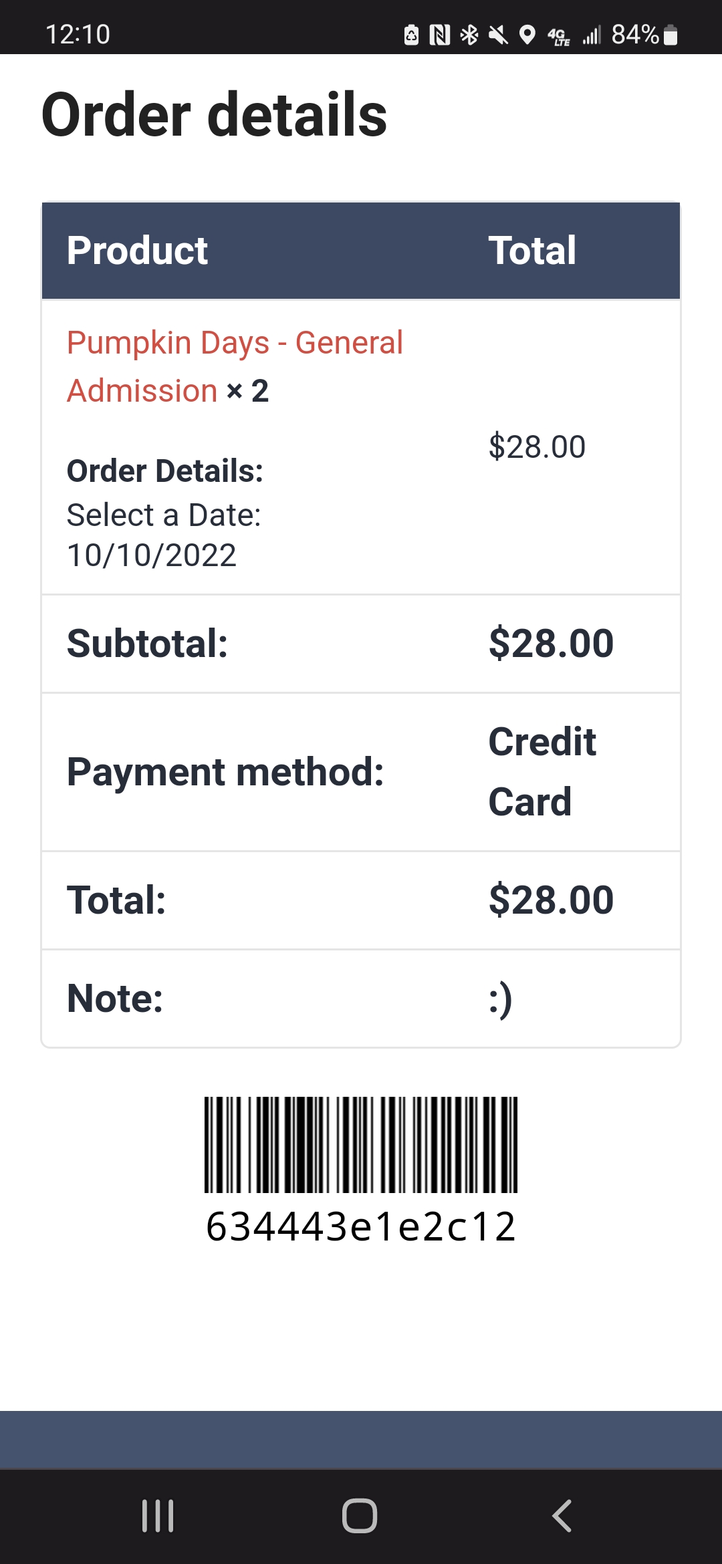This screenshot has height=1564, width=722.
Task: Tap the signal strength bars icon
Action: [x=592, y=35]
